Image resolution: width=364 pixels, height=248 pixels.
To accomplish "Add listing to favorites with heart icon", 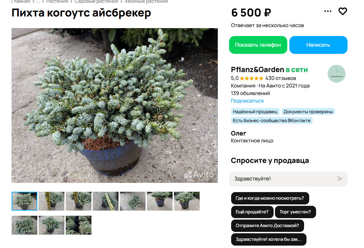I will tap(342, 11).
